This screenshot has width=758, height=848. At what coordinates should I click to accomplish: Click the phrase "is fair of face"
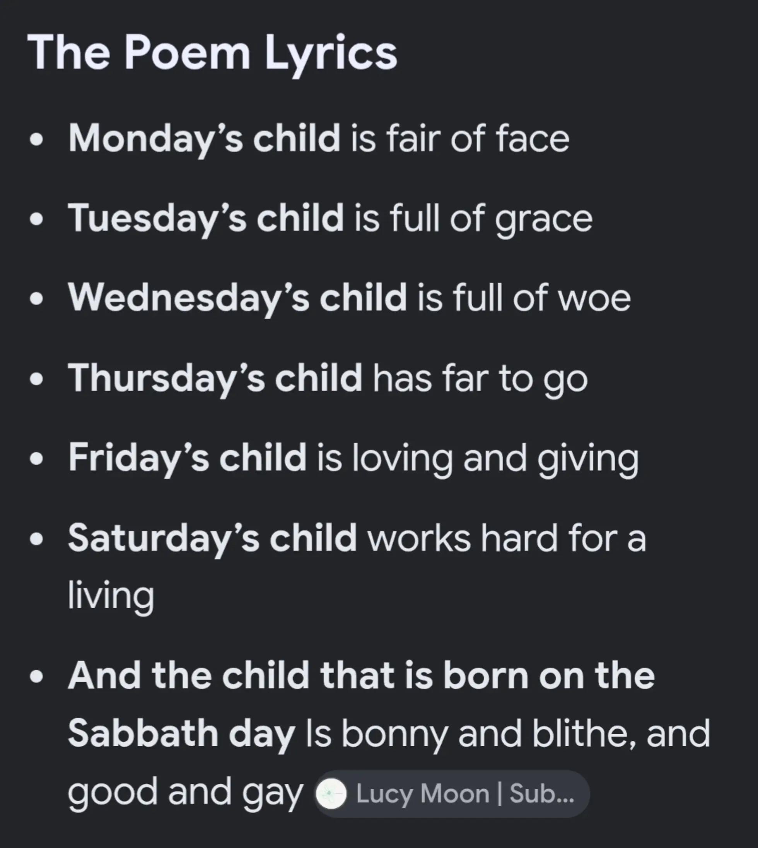pos(460,138)
